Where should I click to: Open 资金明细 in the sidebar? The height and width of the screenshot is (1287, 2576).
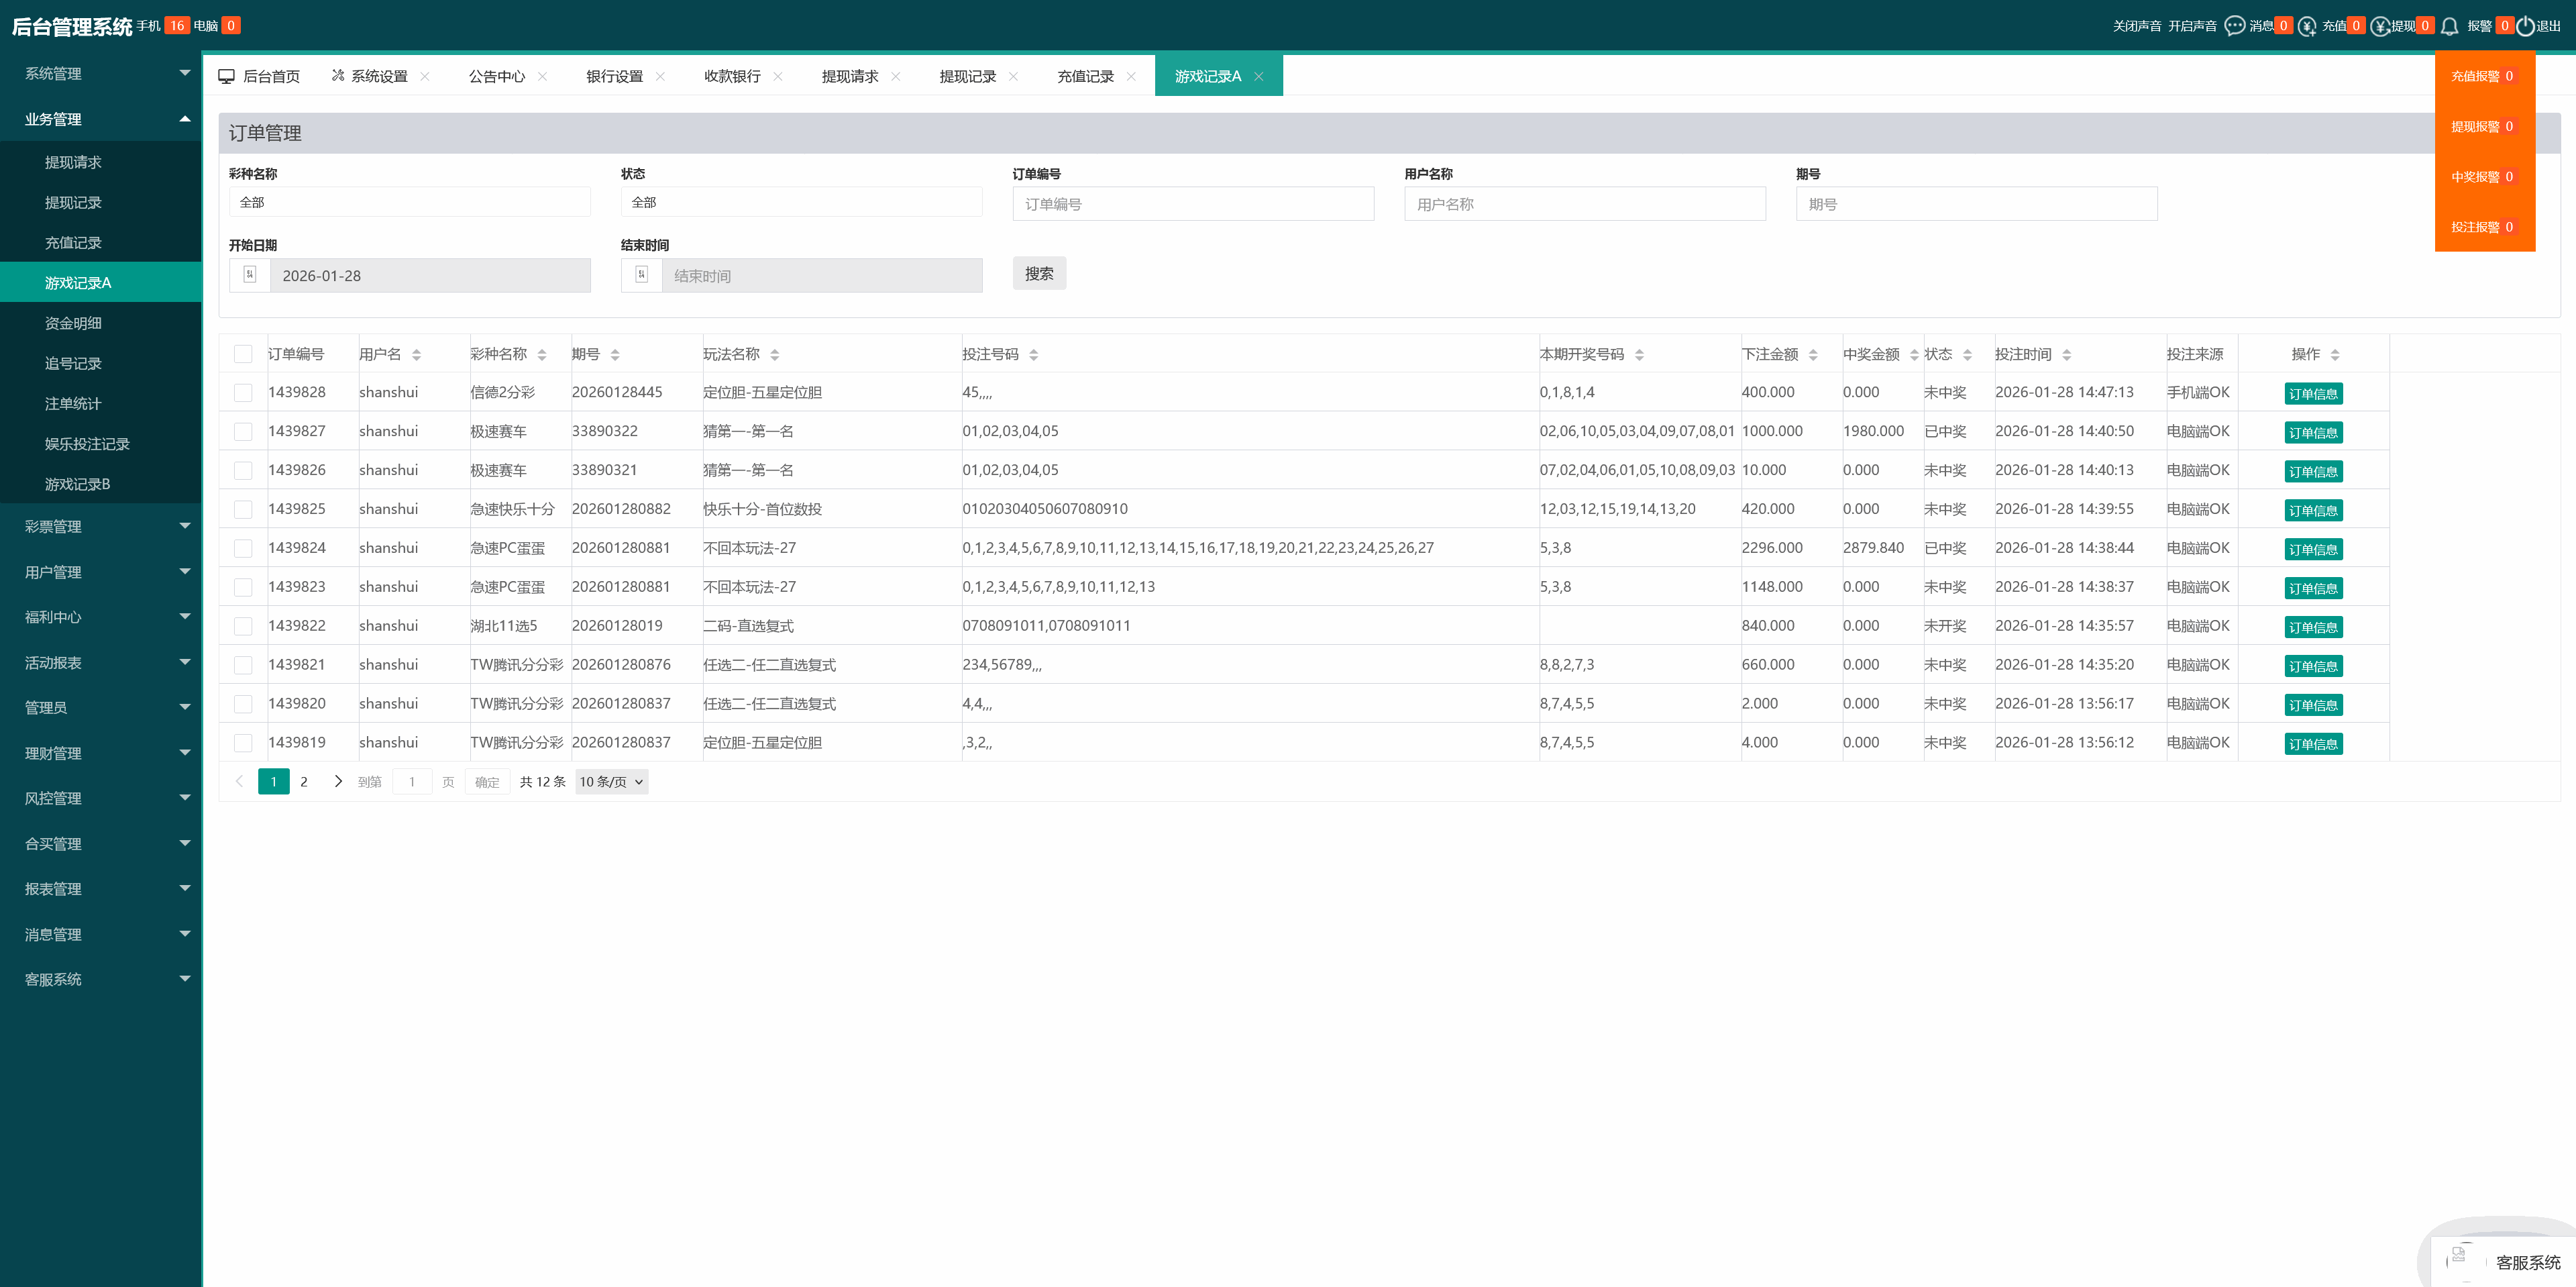coord(73,323)
